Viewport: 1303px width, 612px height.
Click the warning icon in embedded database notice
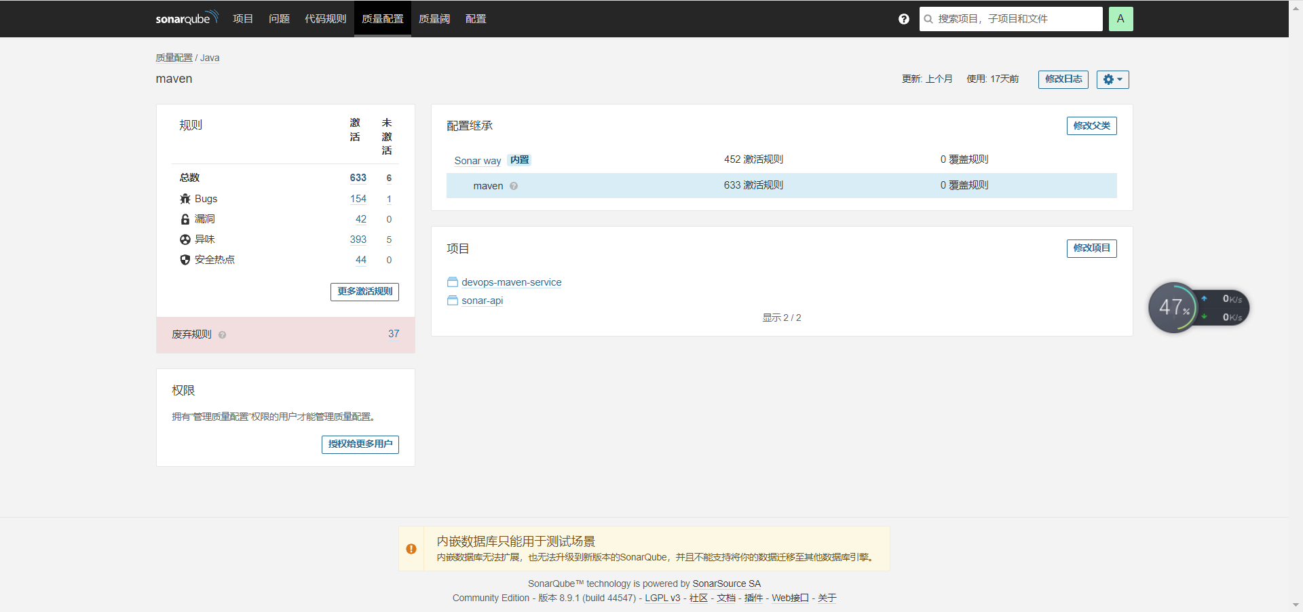[x=411, y=548]
